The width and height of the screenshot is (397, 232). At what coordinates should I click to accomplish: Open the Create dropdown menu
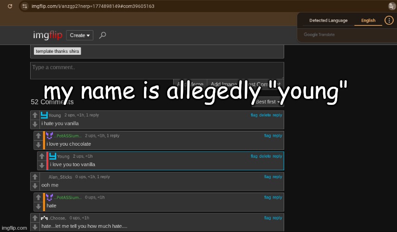[x=80, y=35]
